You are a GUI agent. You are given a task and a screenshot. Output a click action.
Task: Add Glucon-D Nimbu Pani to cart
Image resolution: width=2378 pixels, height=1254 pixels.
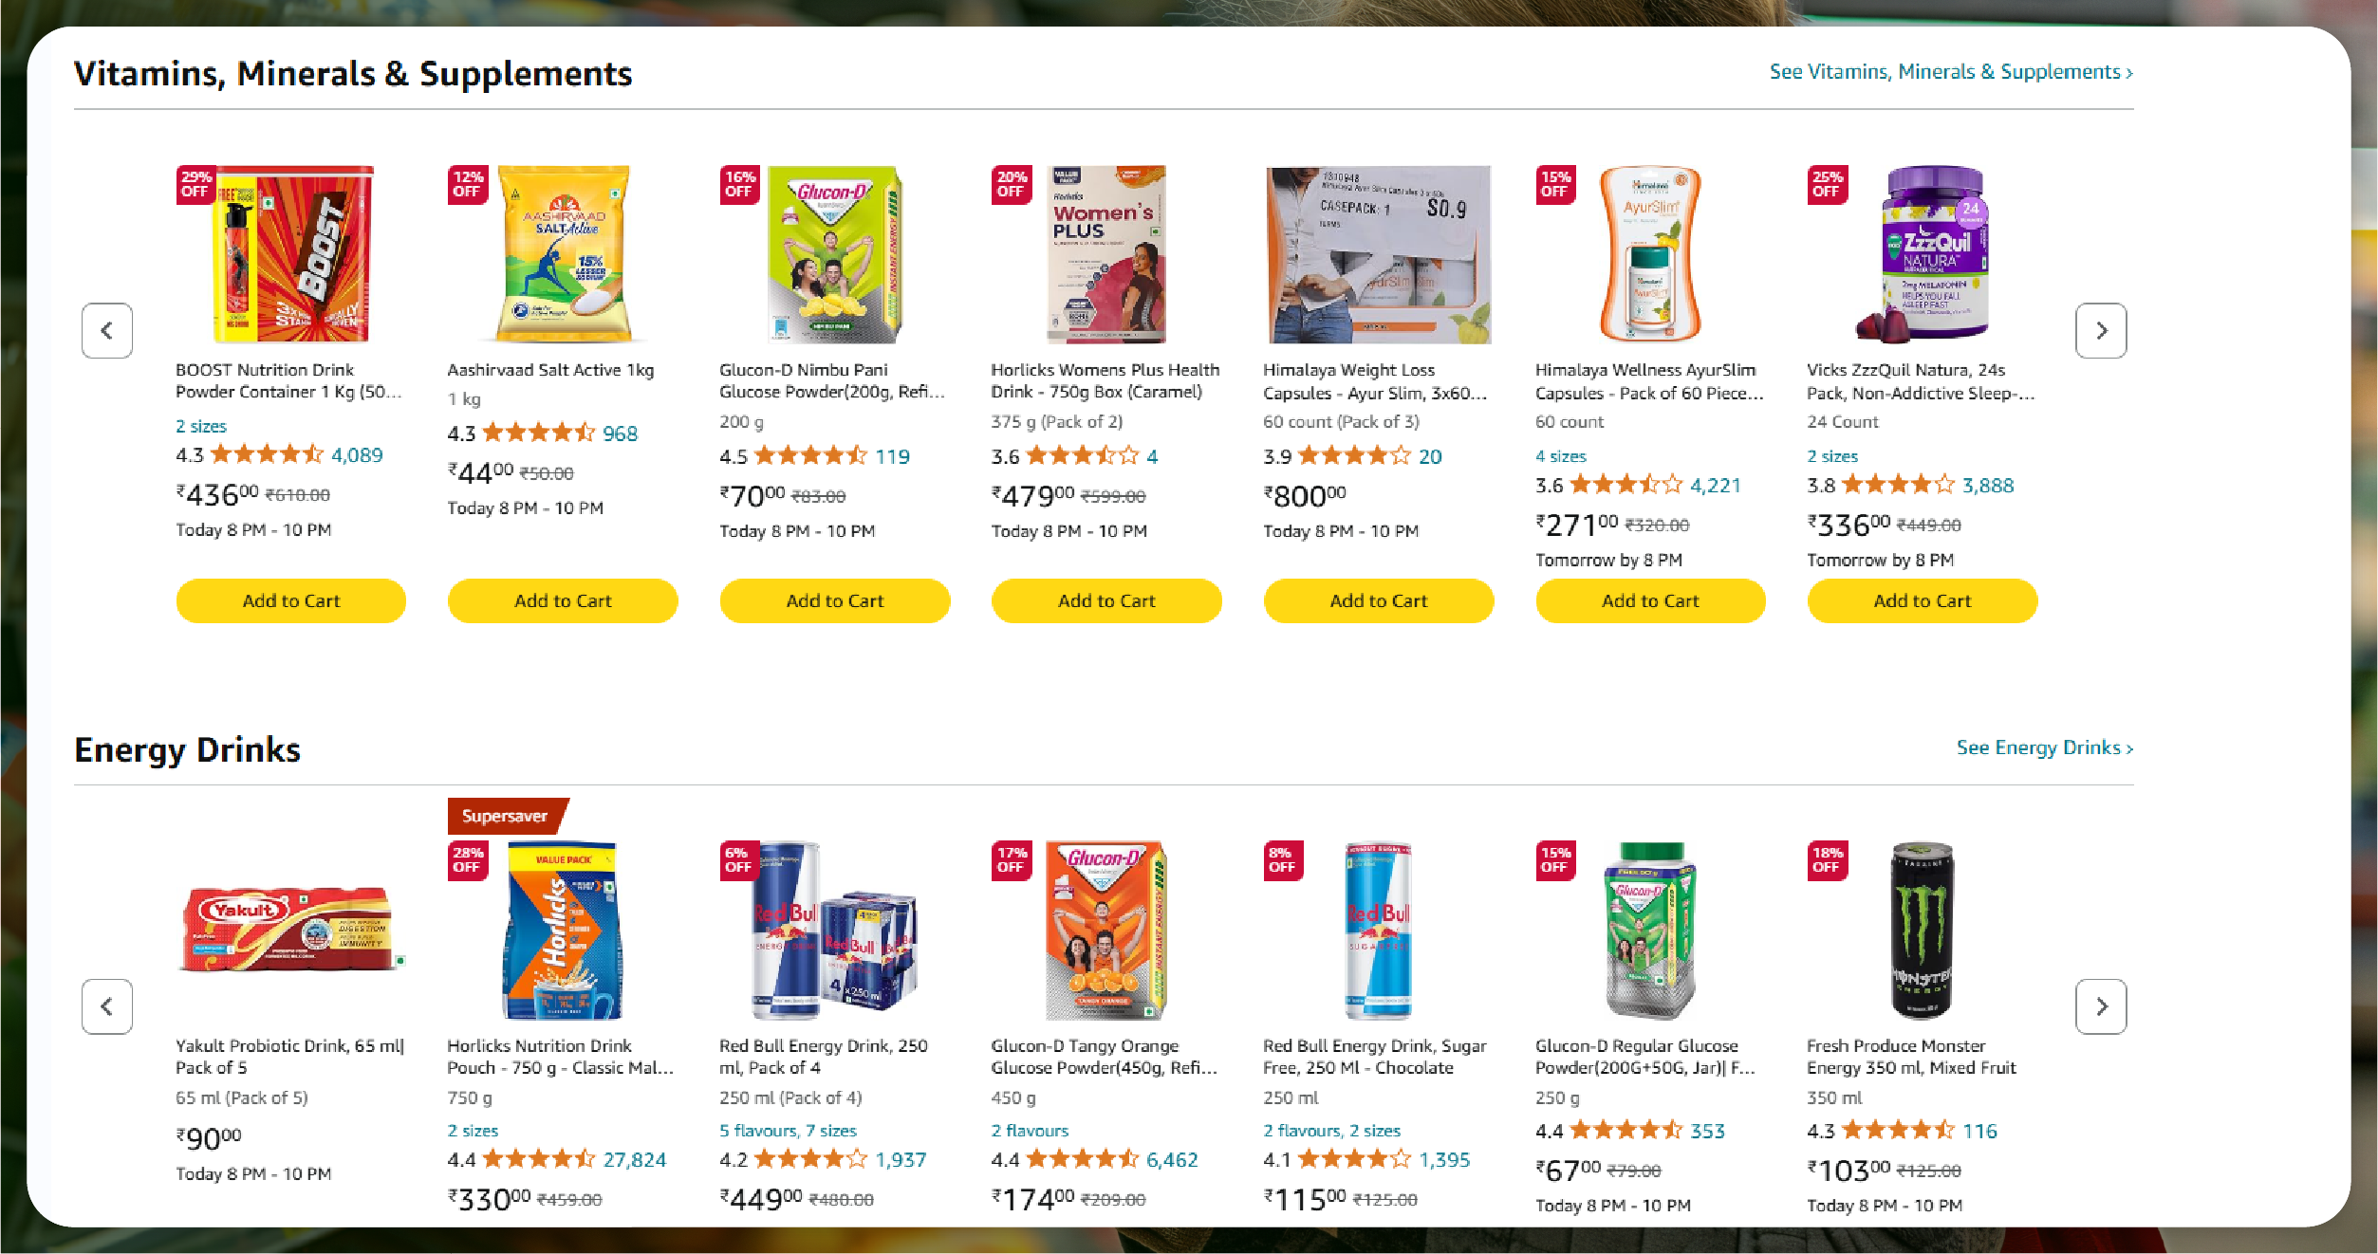[834, 600]
